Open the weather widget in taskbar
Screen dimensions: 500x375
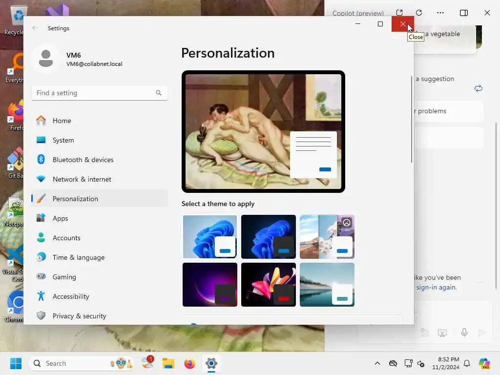[147, 363]
